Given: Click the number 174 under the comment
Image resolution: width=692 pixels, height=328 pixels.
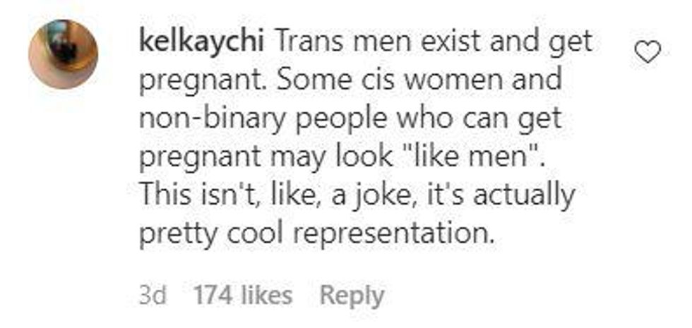Looking at the screenshot, I should coord(211,296).
